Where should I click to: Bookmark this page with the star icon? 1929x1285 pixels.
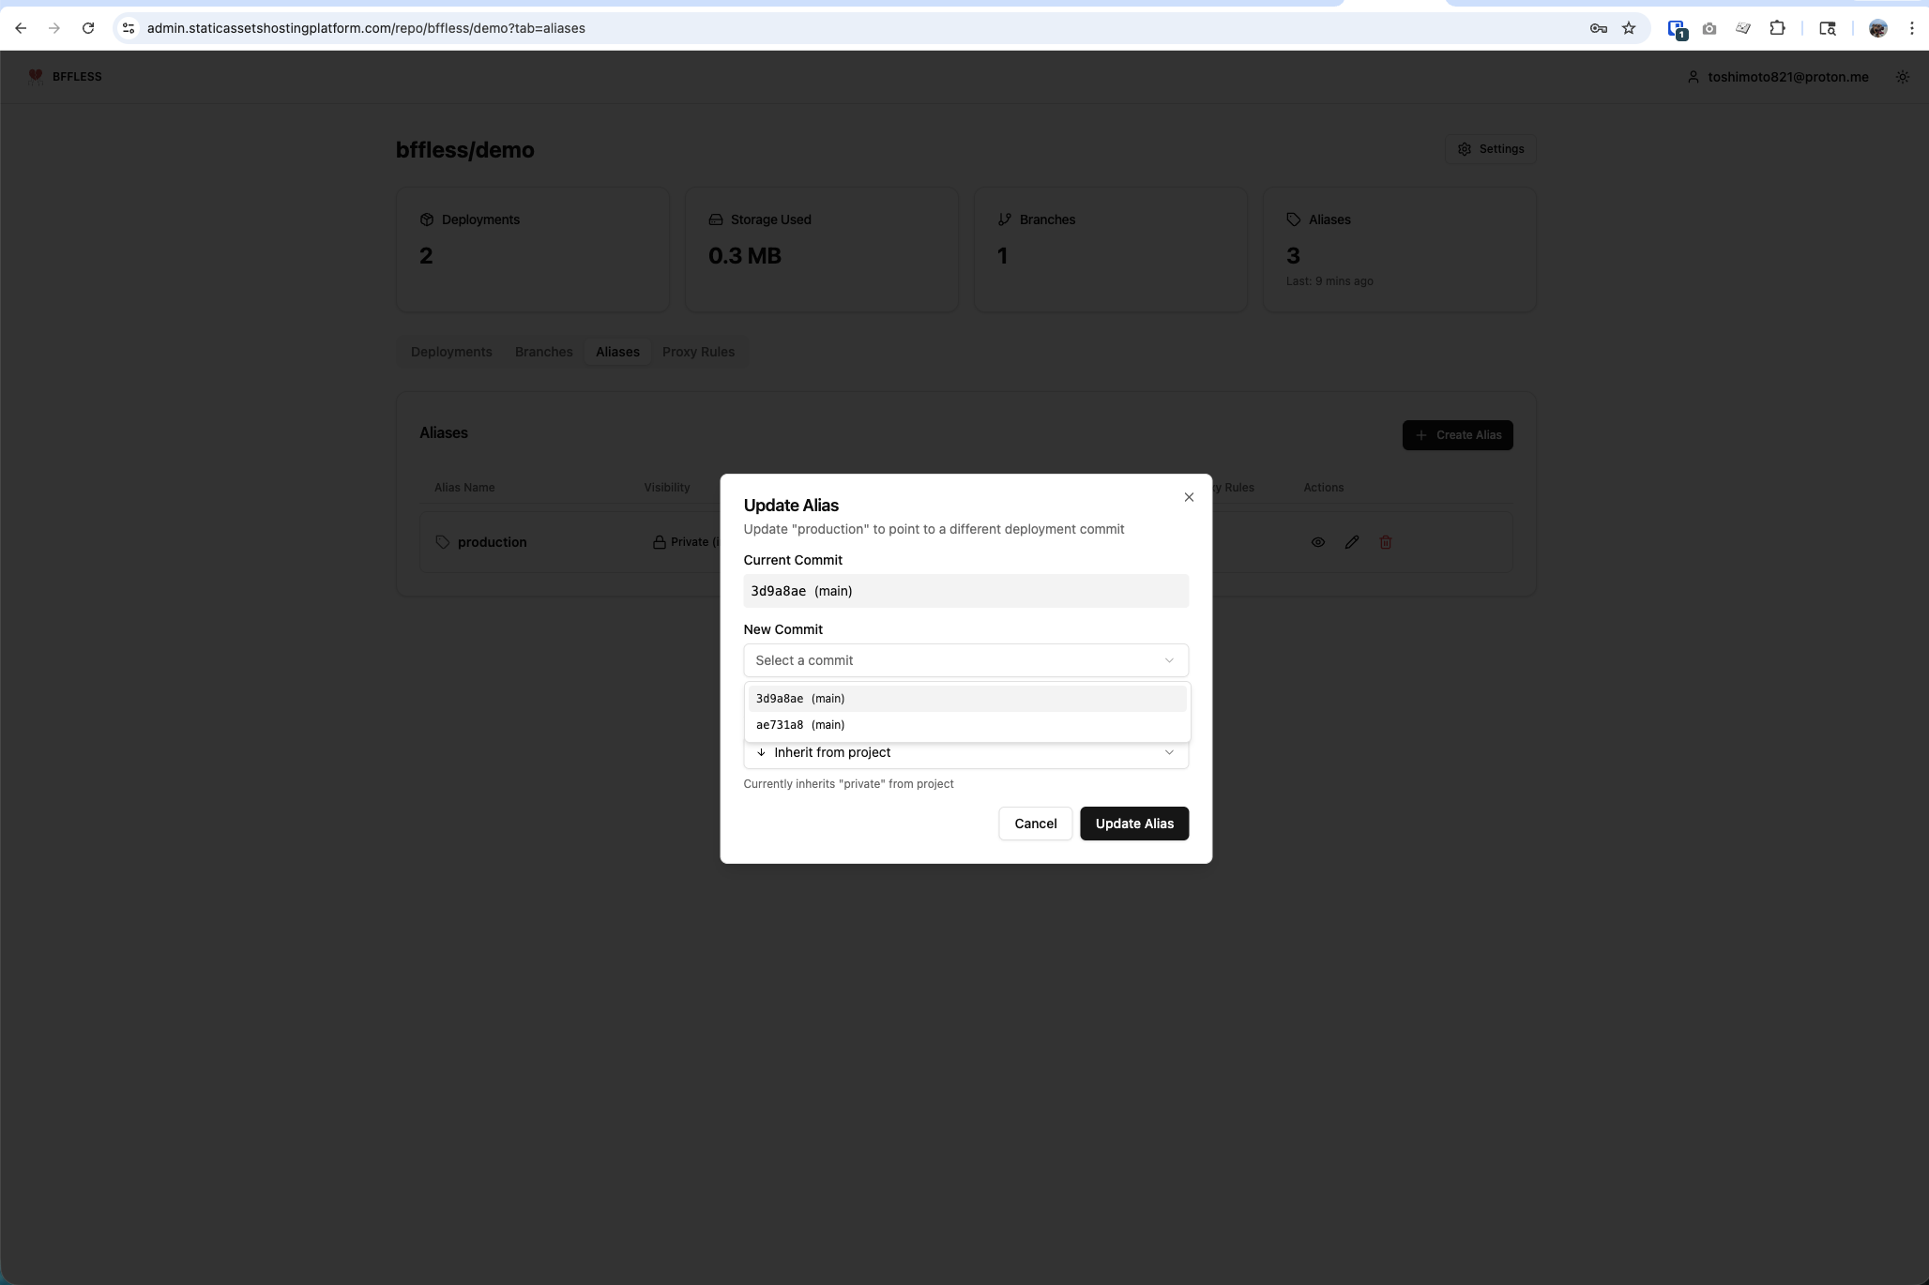1629,28
